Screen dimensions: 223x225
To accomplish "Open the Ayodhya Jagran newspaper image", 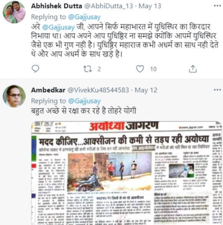I will (126, 173).
